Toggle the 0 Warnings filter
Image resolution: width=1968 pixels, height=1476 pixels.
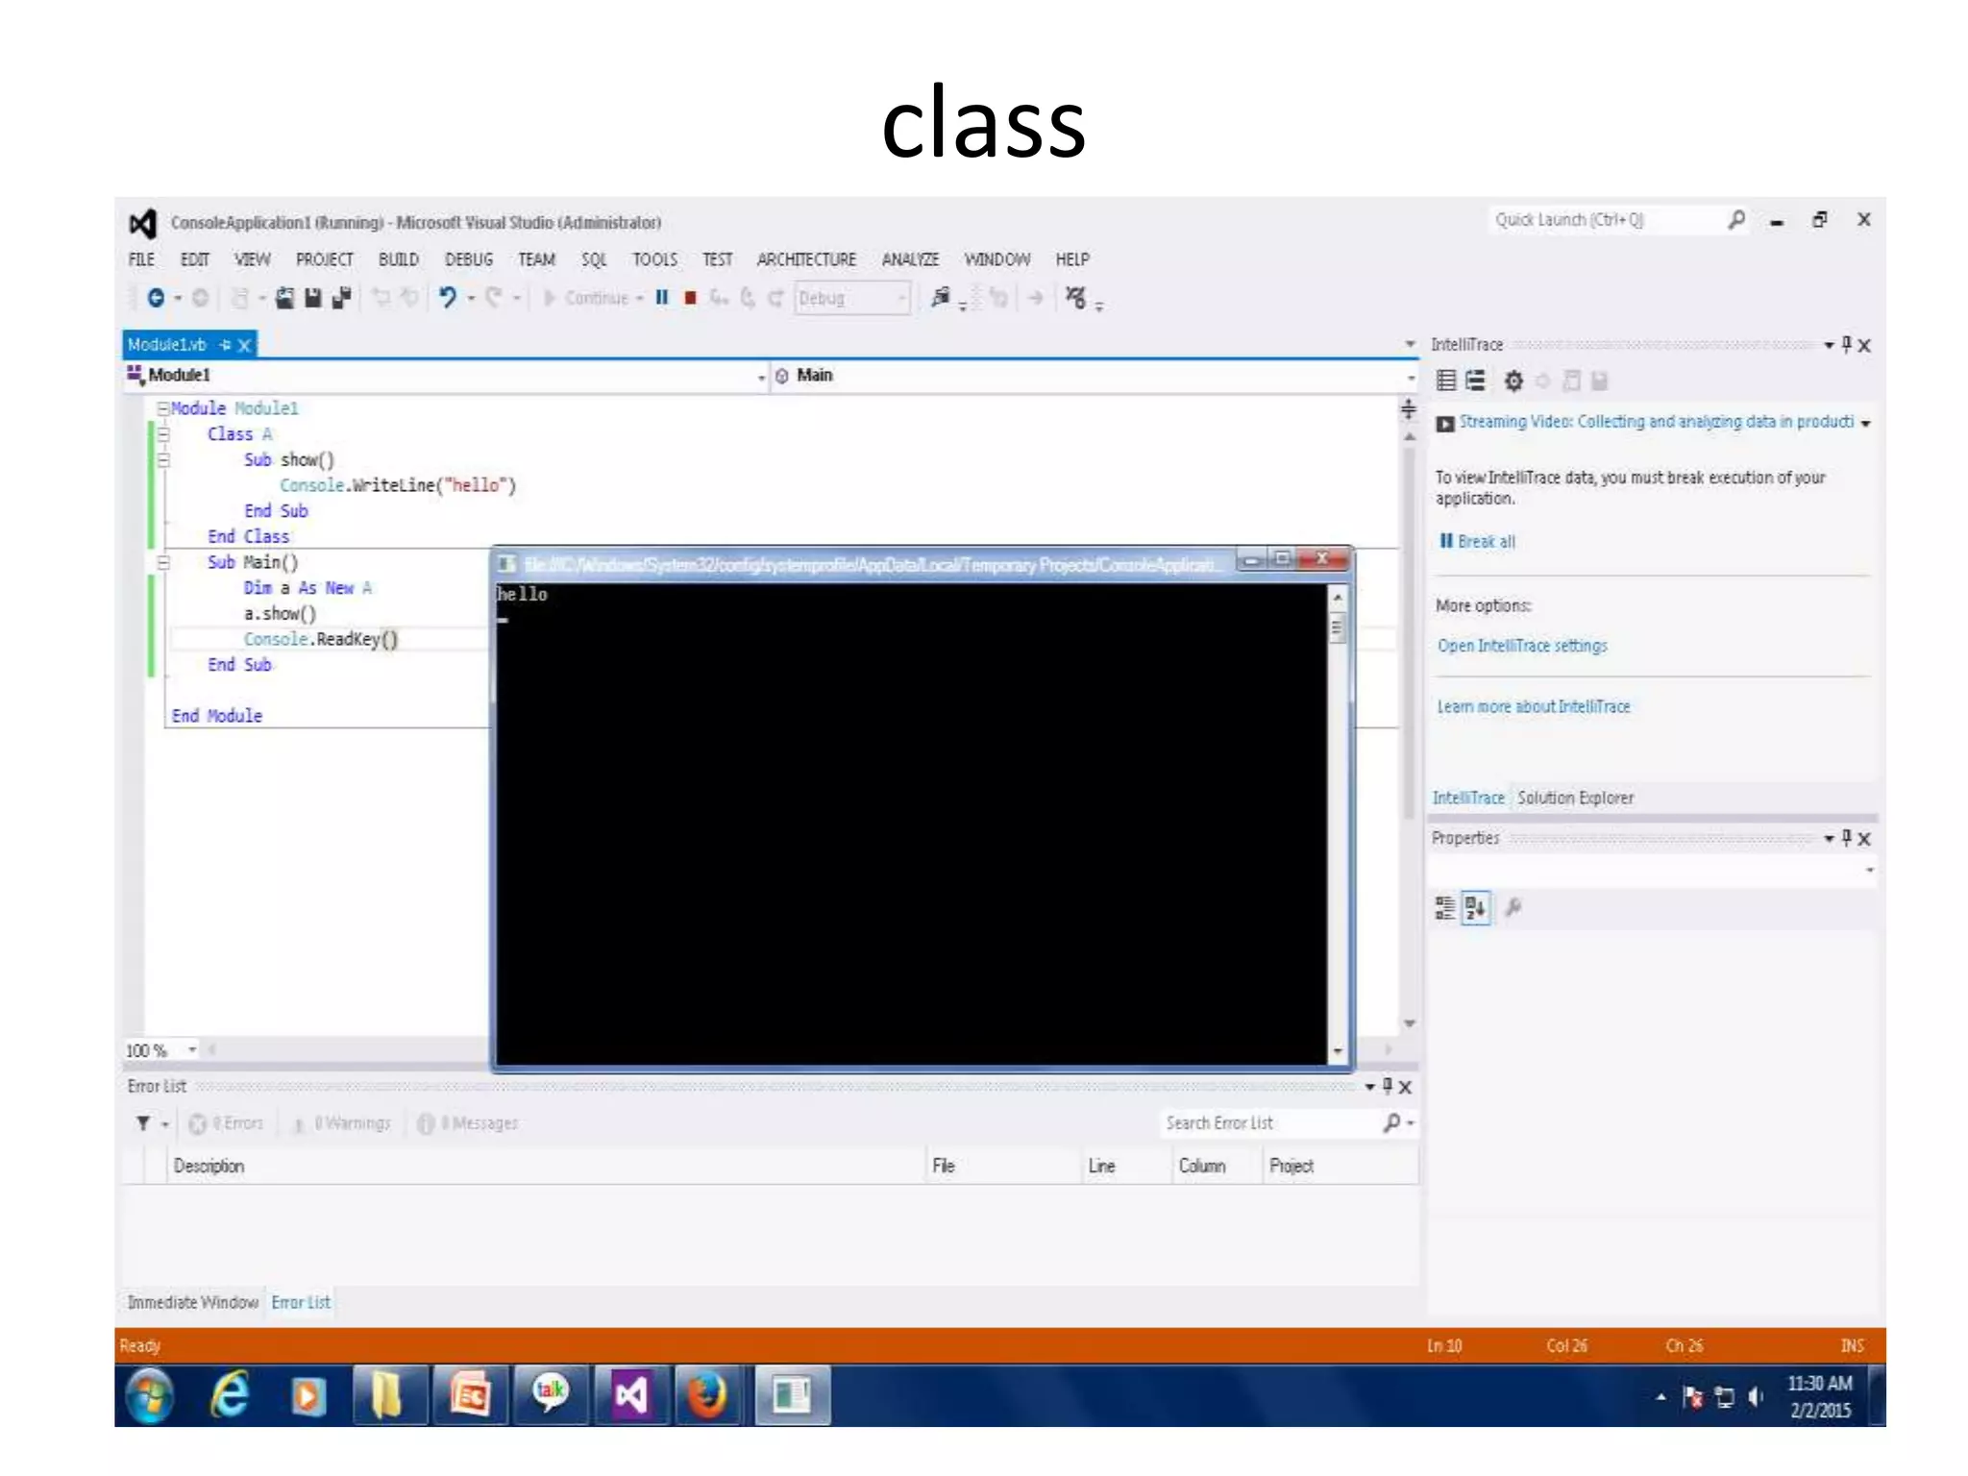341,1123
